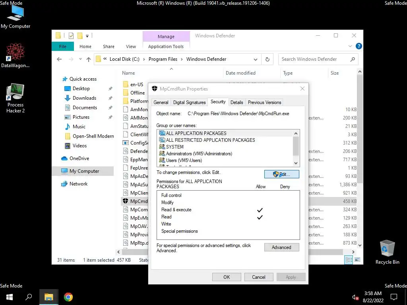Switch to General tab in Properties

click(161, 102)
